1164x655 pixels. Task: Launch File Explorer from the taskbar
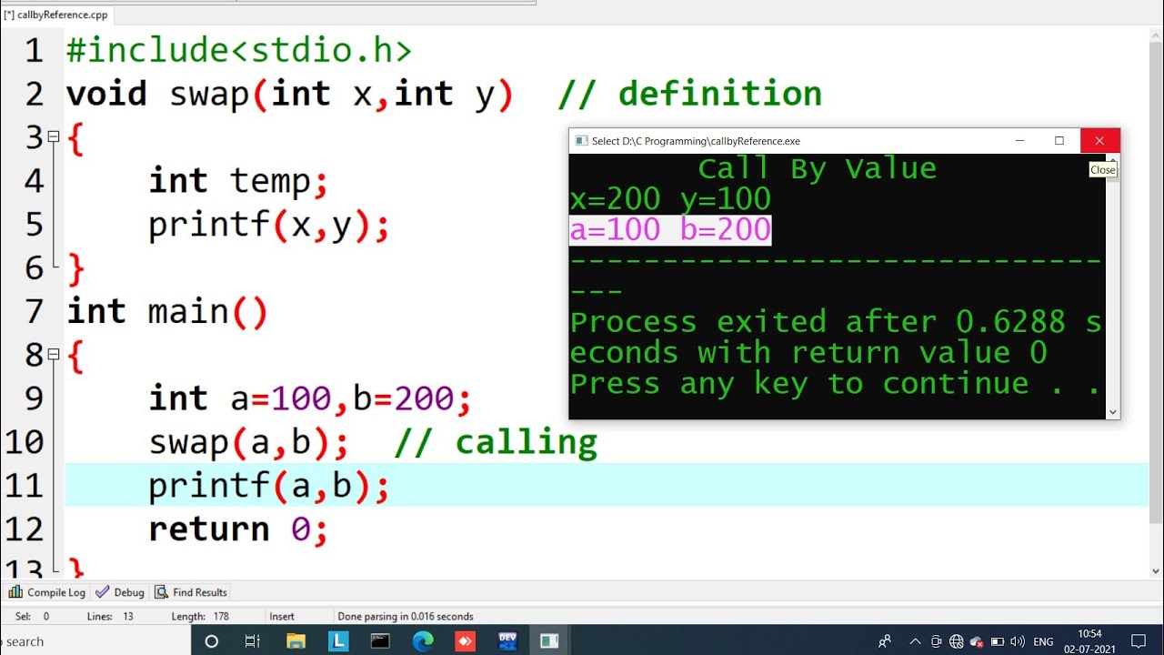pos(296,641)
